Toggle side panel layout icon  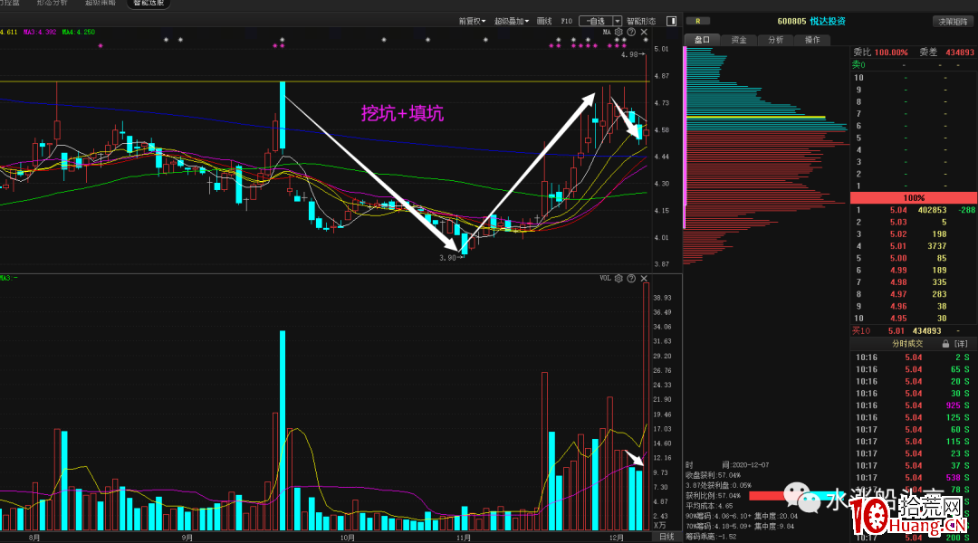(672, 21)
